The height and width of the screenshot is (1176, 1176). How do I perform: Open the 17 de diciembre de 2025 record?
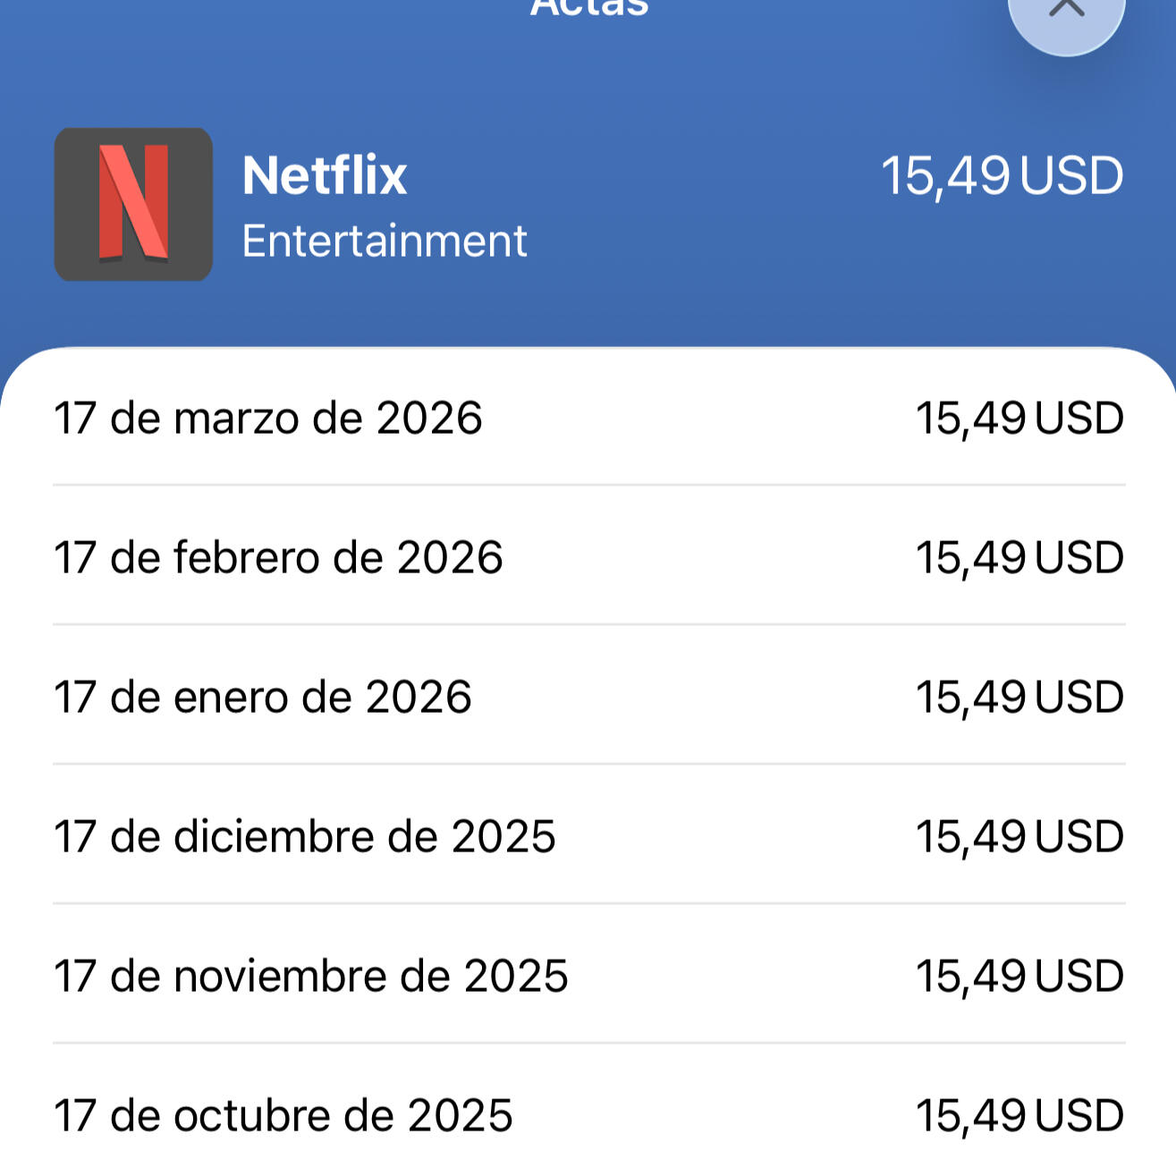(304, 836)
